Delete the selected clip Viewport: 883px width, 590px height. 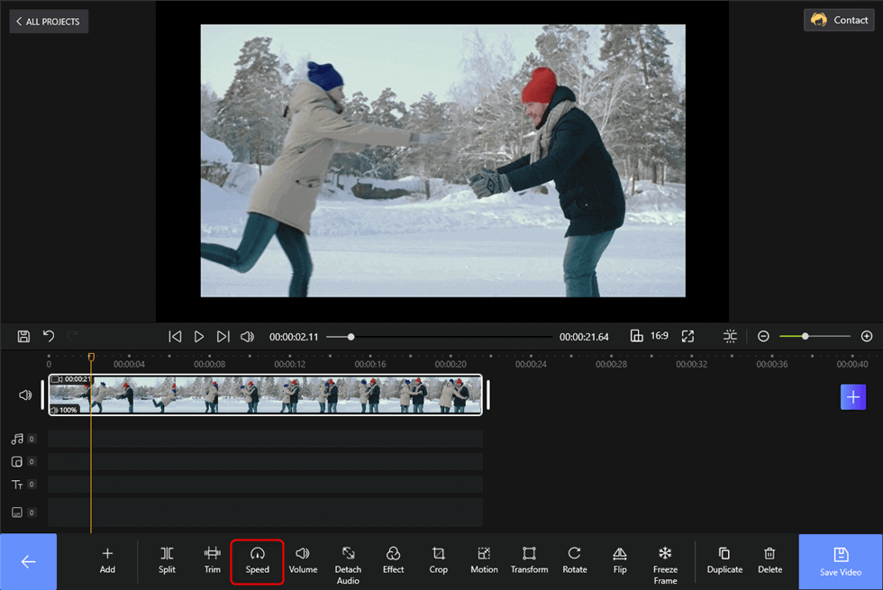[769, 560]
